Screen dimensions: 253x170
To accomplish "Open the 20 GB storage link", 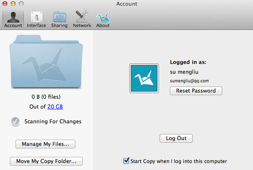I will pyautogui.click(x=55, y=107).
